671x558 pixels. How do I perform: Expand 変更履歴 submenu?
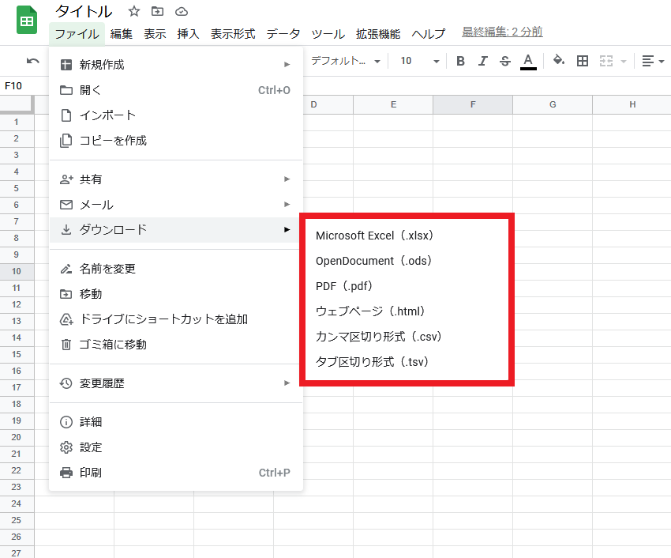176,383
